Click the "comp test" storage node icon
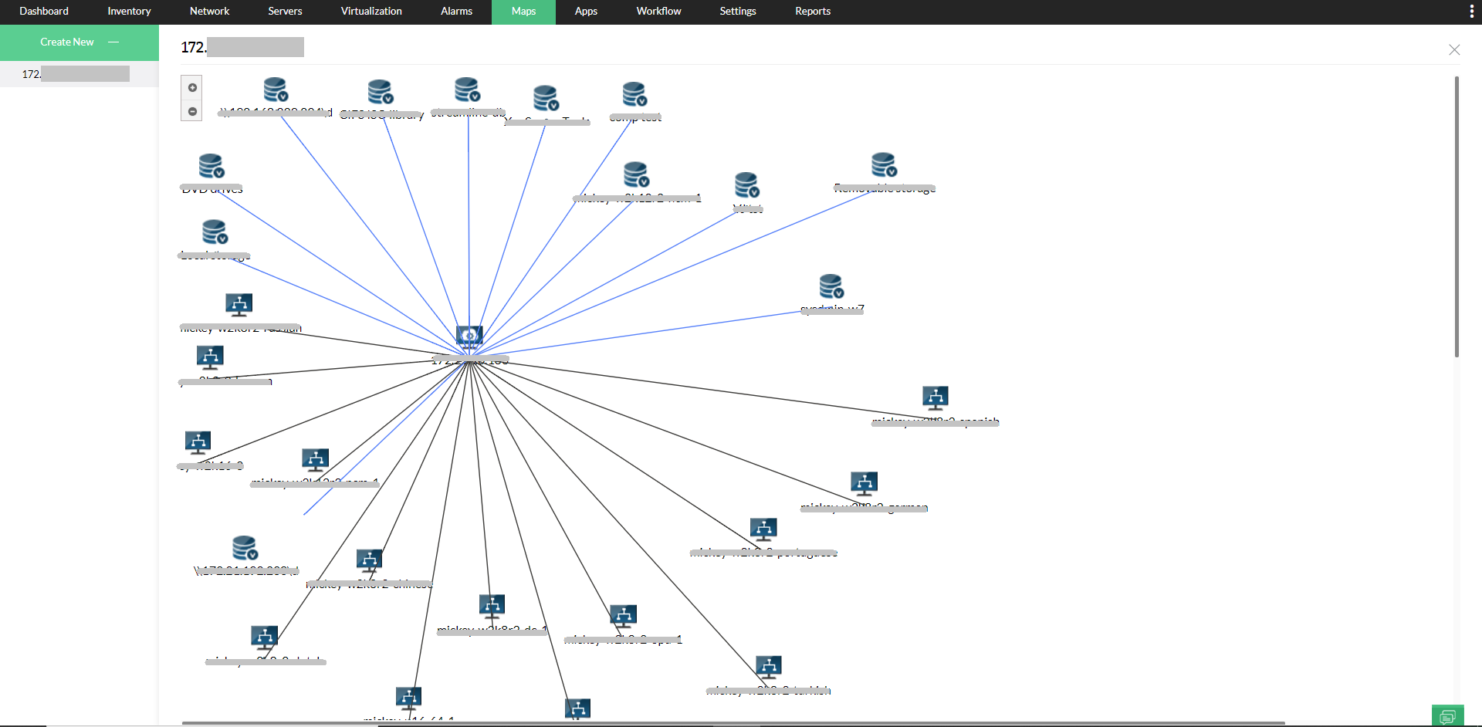 [x=634, y=94]
